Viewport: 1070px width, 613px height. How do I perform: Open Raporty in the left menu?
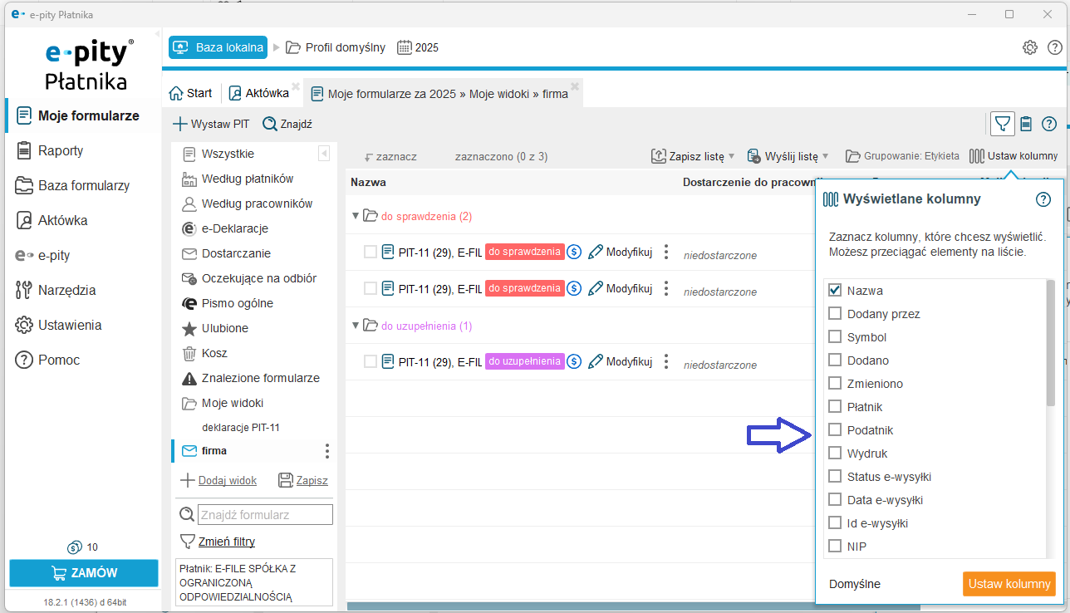(x=60, y=150)
